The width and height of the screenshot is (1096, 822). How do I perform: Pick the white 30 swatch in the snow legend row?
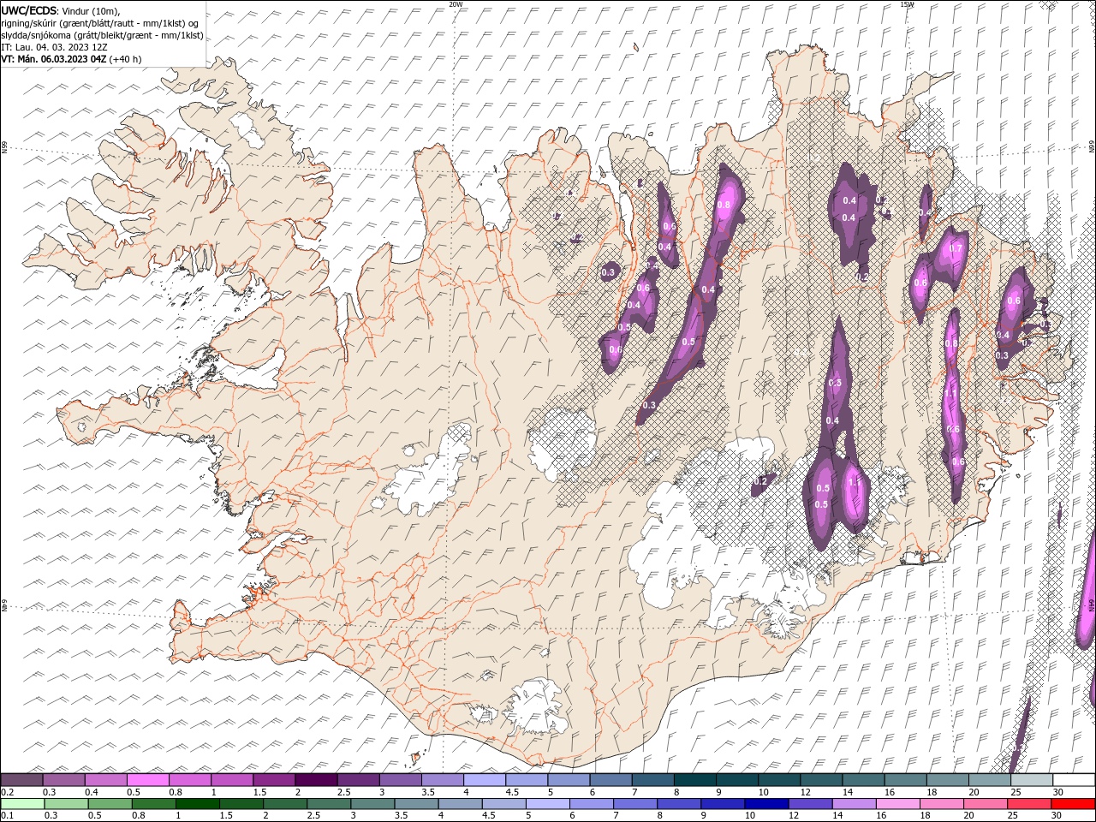click(1073, 780)
